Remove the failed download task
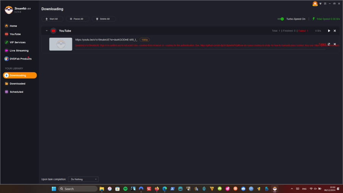This screenshot has width=343, height=193. pos(335,44)
